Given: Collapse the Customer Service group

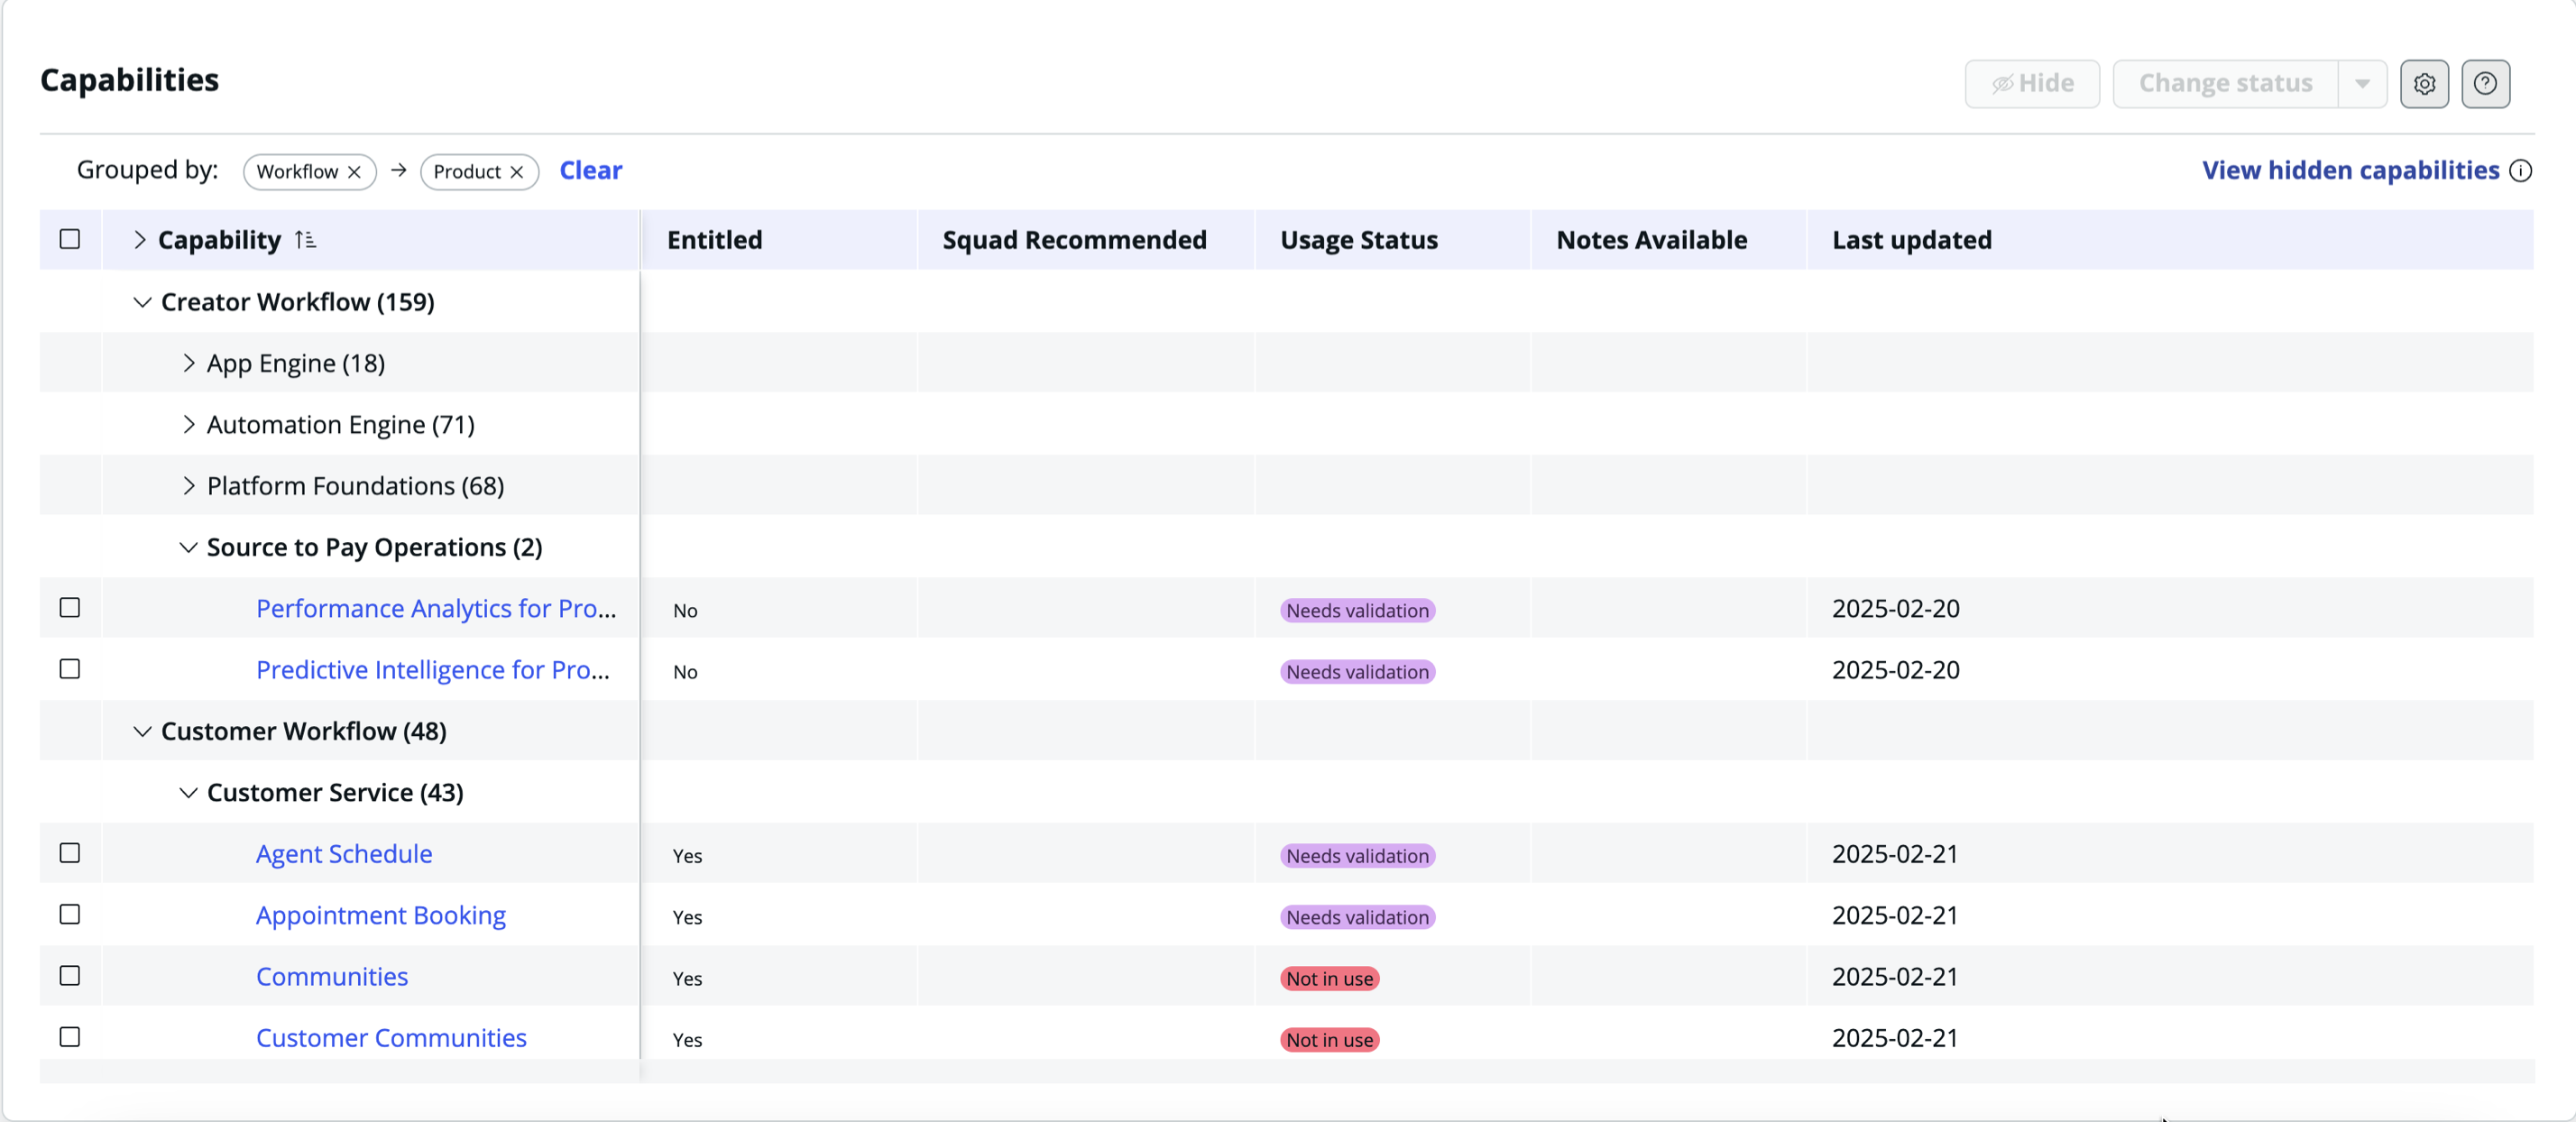Looking at the screenshot, I should pos(188,793).
